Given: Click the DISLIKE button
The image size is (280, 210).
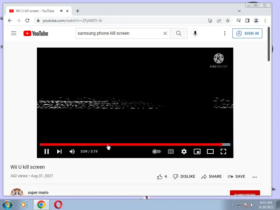Looking at the screenshot, I should pyautogui.click(x=184, y=177).
